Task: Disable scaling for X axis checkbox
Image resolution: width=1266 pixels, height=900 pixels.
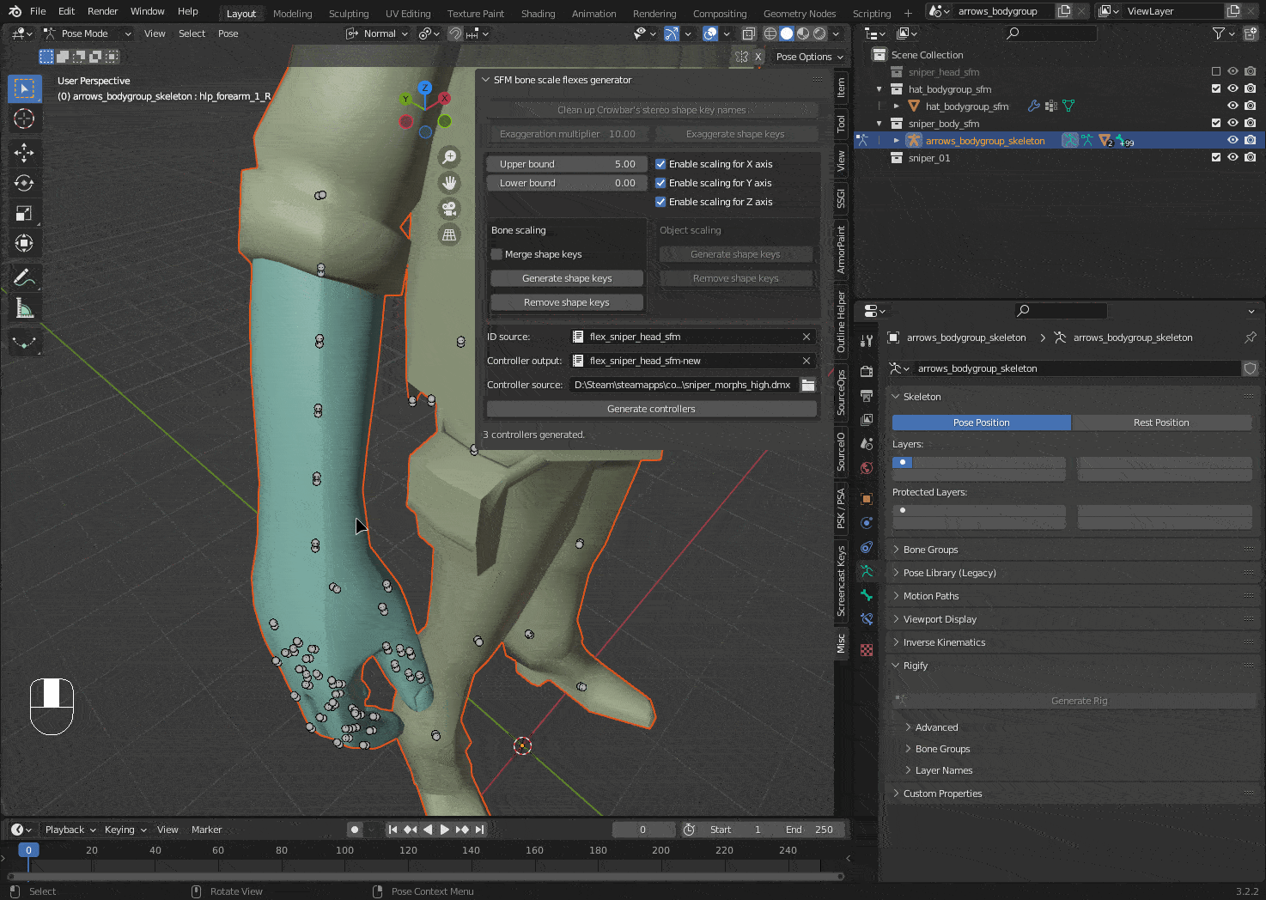Action: 660,164
